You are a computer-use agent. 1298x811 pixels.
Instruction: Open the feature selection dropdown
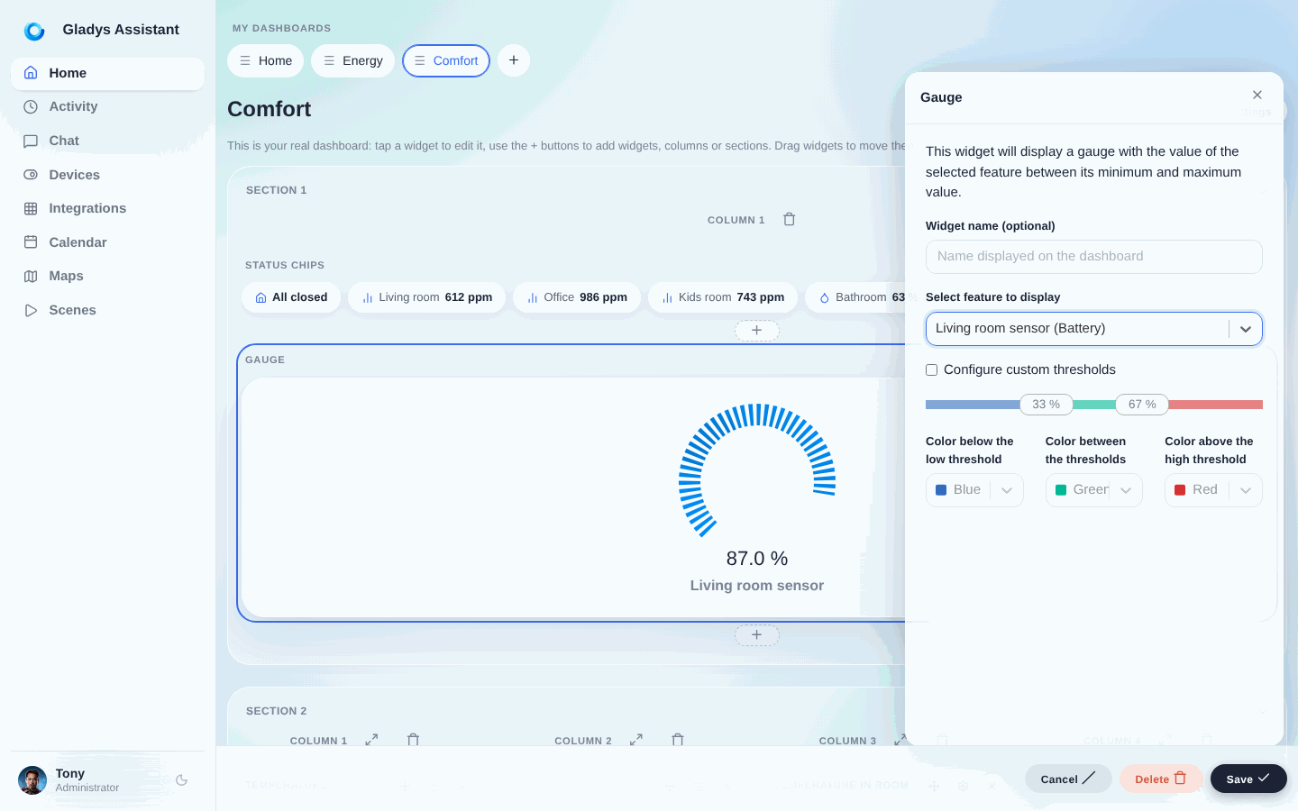(1094, 329)
